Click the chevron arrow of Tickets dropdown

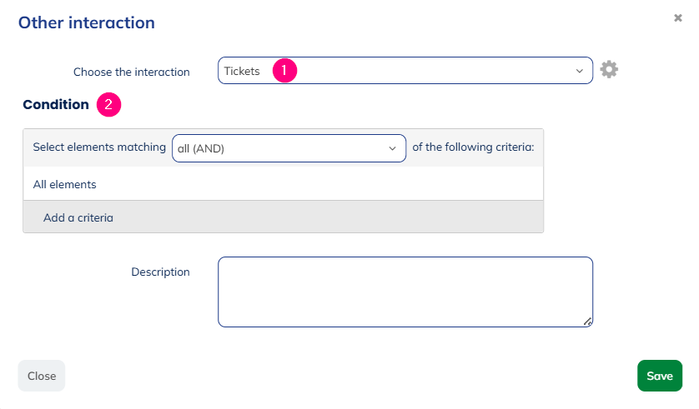[x=580, y=72]
